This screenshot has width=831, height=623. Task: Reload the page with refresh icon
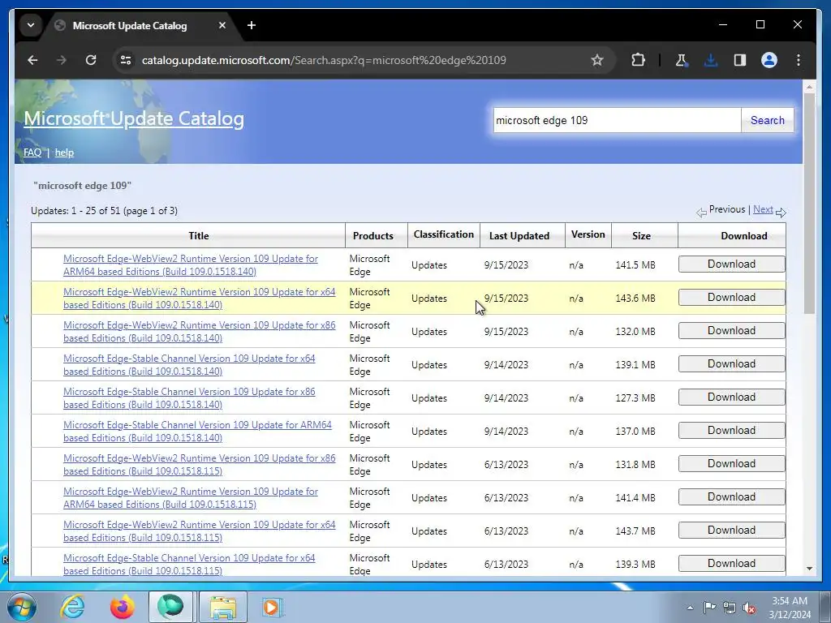pyautogui.click(x=91, y=60)
